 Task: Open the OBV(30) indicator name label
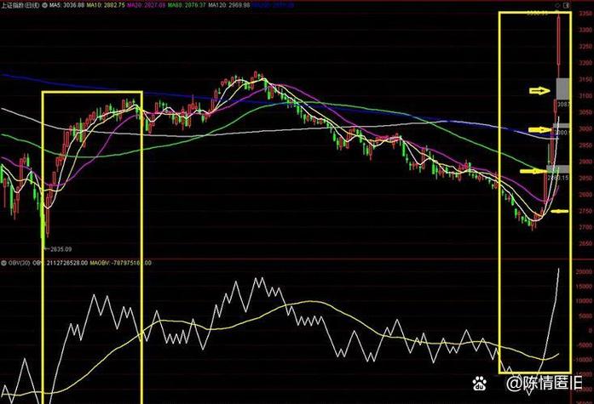(14, 263)
